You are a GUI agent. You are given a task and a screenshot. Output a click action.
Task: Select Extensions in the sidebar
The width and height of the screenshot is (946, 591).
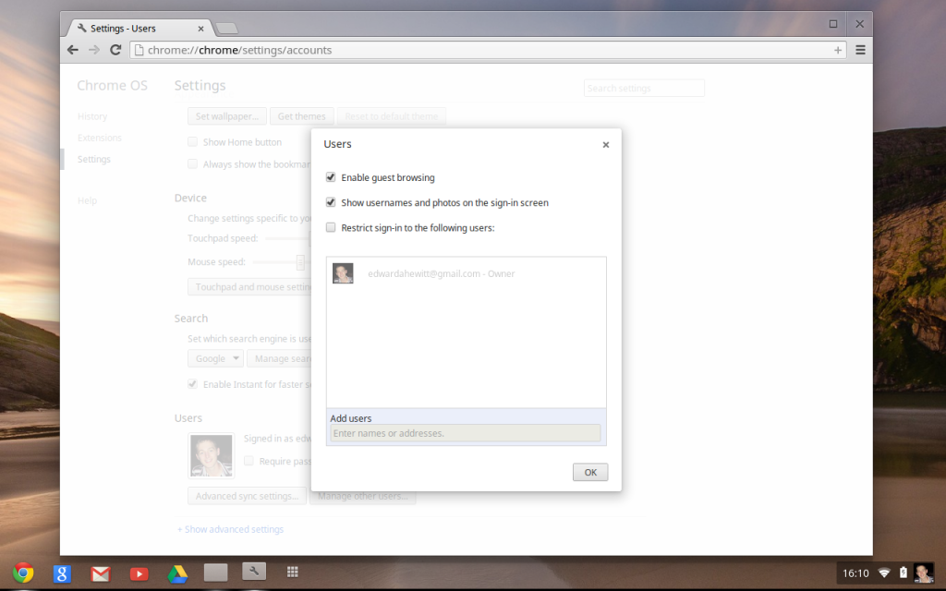pyautogui.click(x=99, y=137)
